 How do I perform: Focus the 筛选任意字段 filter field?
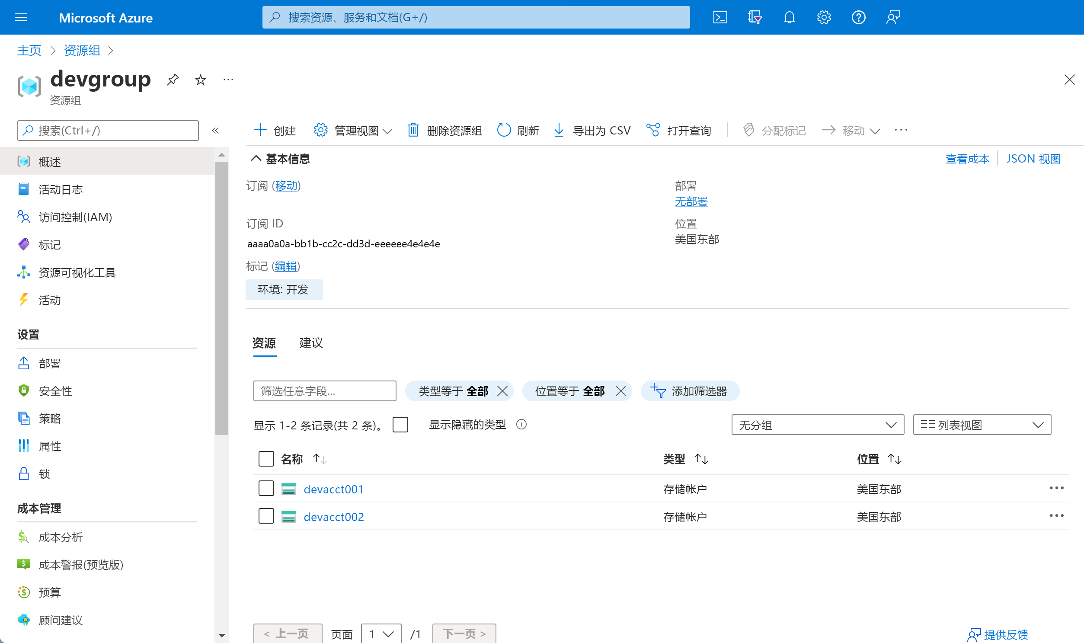point(324,391)
